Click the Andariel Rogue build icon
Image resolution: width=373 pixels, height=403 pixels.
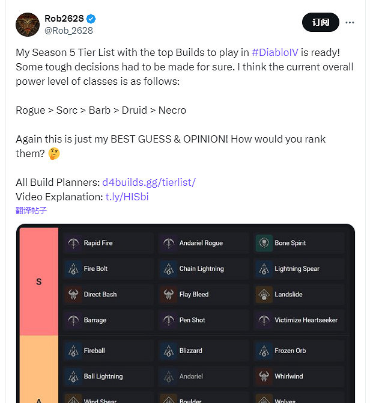point(169,243)
